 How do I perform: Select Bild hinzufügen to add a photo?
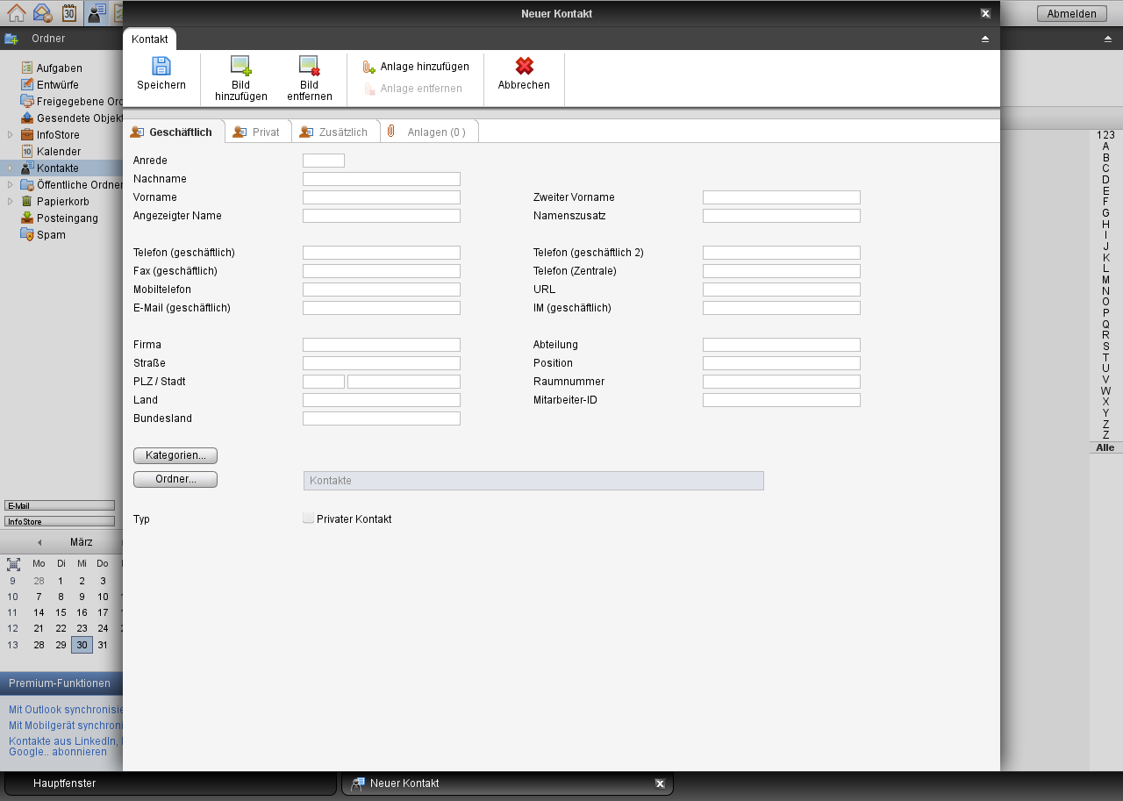239,66
